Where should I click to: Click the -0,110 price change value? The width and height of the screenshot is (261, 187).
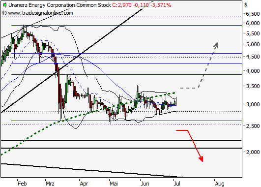point(141,5)
